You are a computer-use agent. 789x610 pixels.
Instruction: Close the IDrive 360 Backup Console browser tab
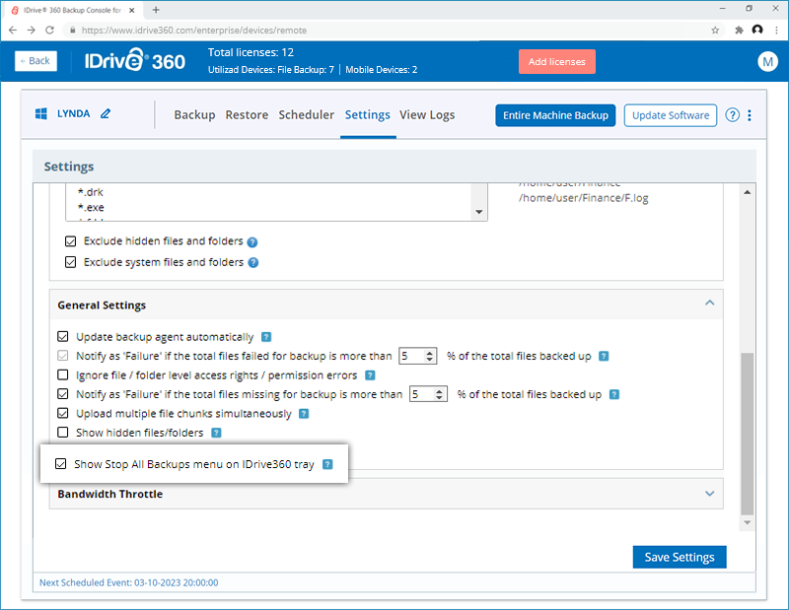point(132,10)
